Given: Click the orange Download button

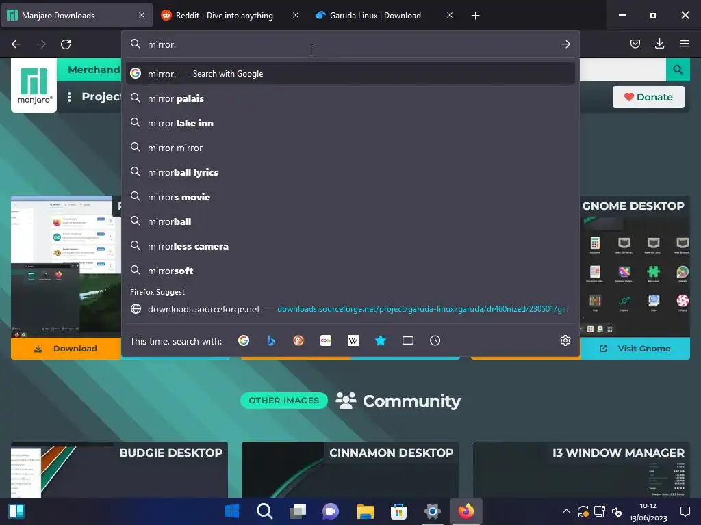Looking at the screenshot, I should pyautogui.click(x=66, y=348).
